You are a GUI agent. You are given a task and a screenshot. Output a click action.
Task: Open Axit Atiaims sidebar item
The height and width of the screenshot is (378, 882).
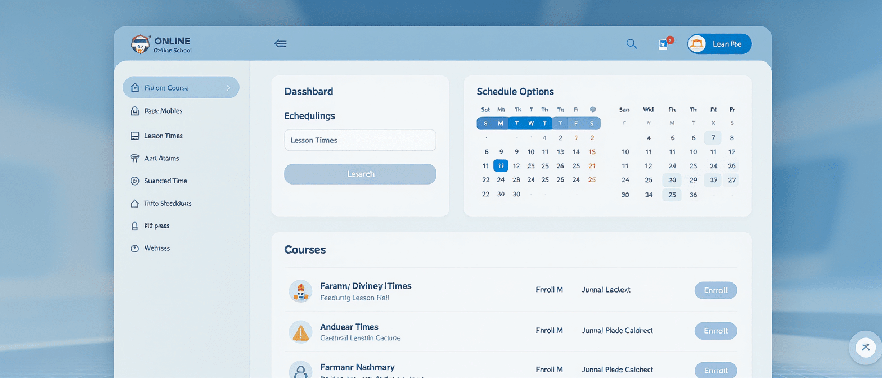click(161, 158)
